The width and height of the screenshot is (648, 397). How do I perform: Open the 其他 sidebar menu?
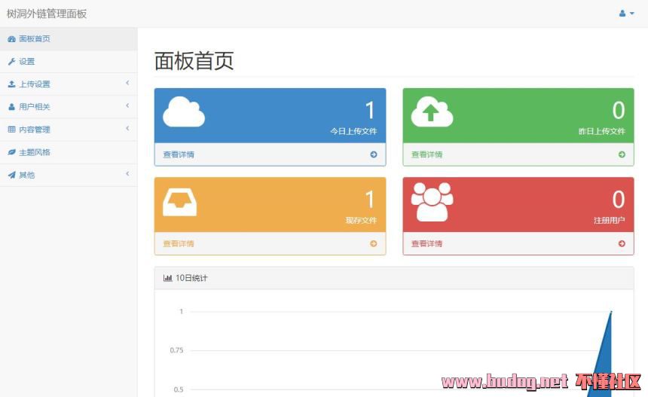pyautogui.click(x=69, y=176)
